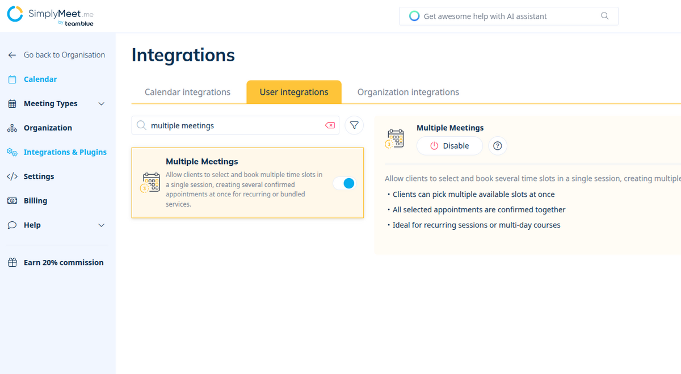Image resolution: width=681 pixels, height=374 pixels.
Task: Open the filter funnel button
Action: pyautogui.click(x=354, y=125)
